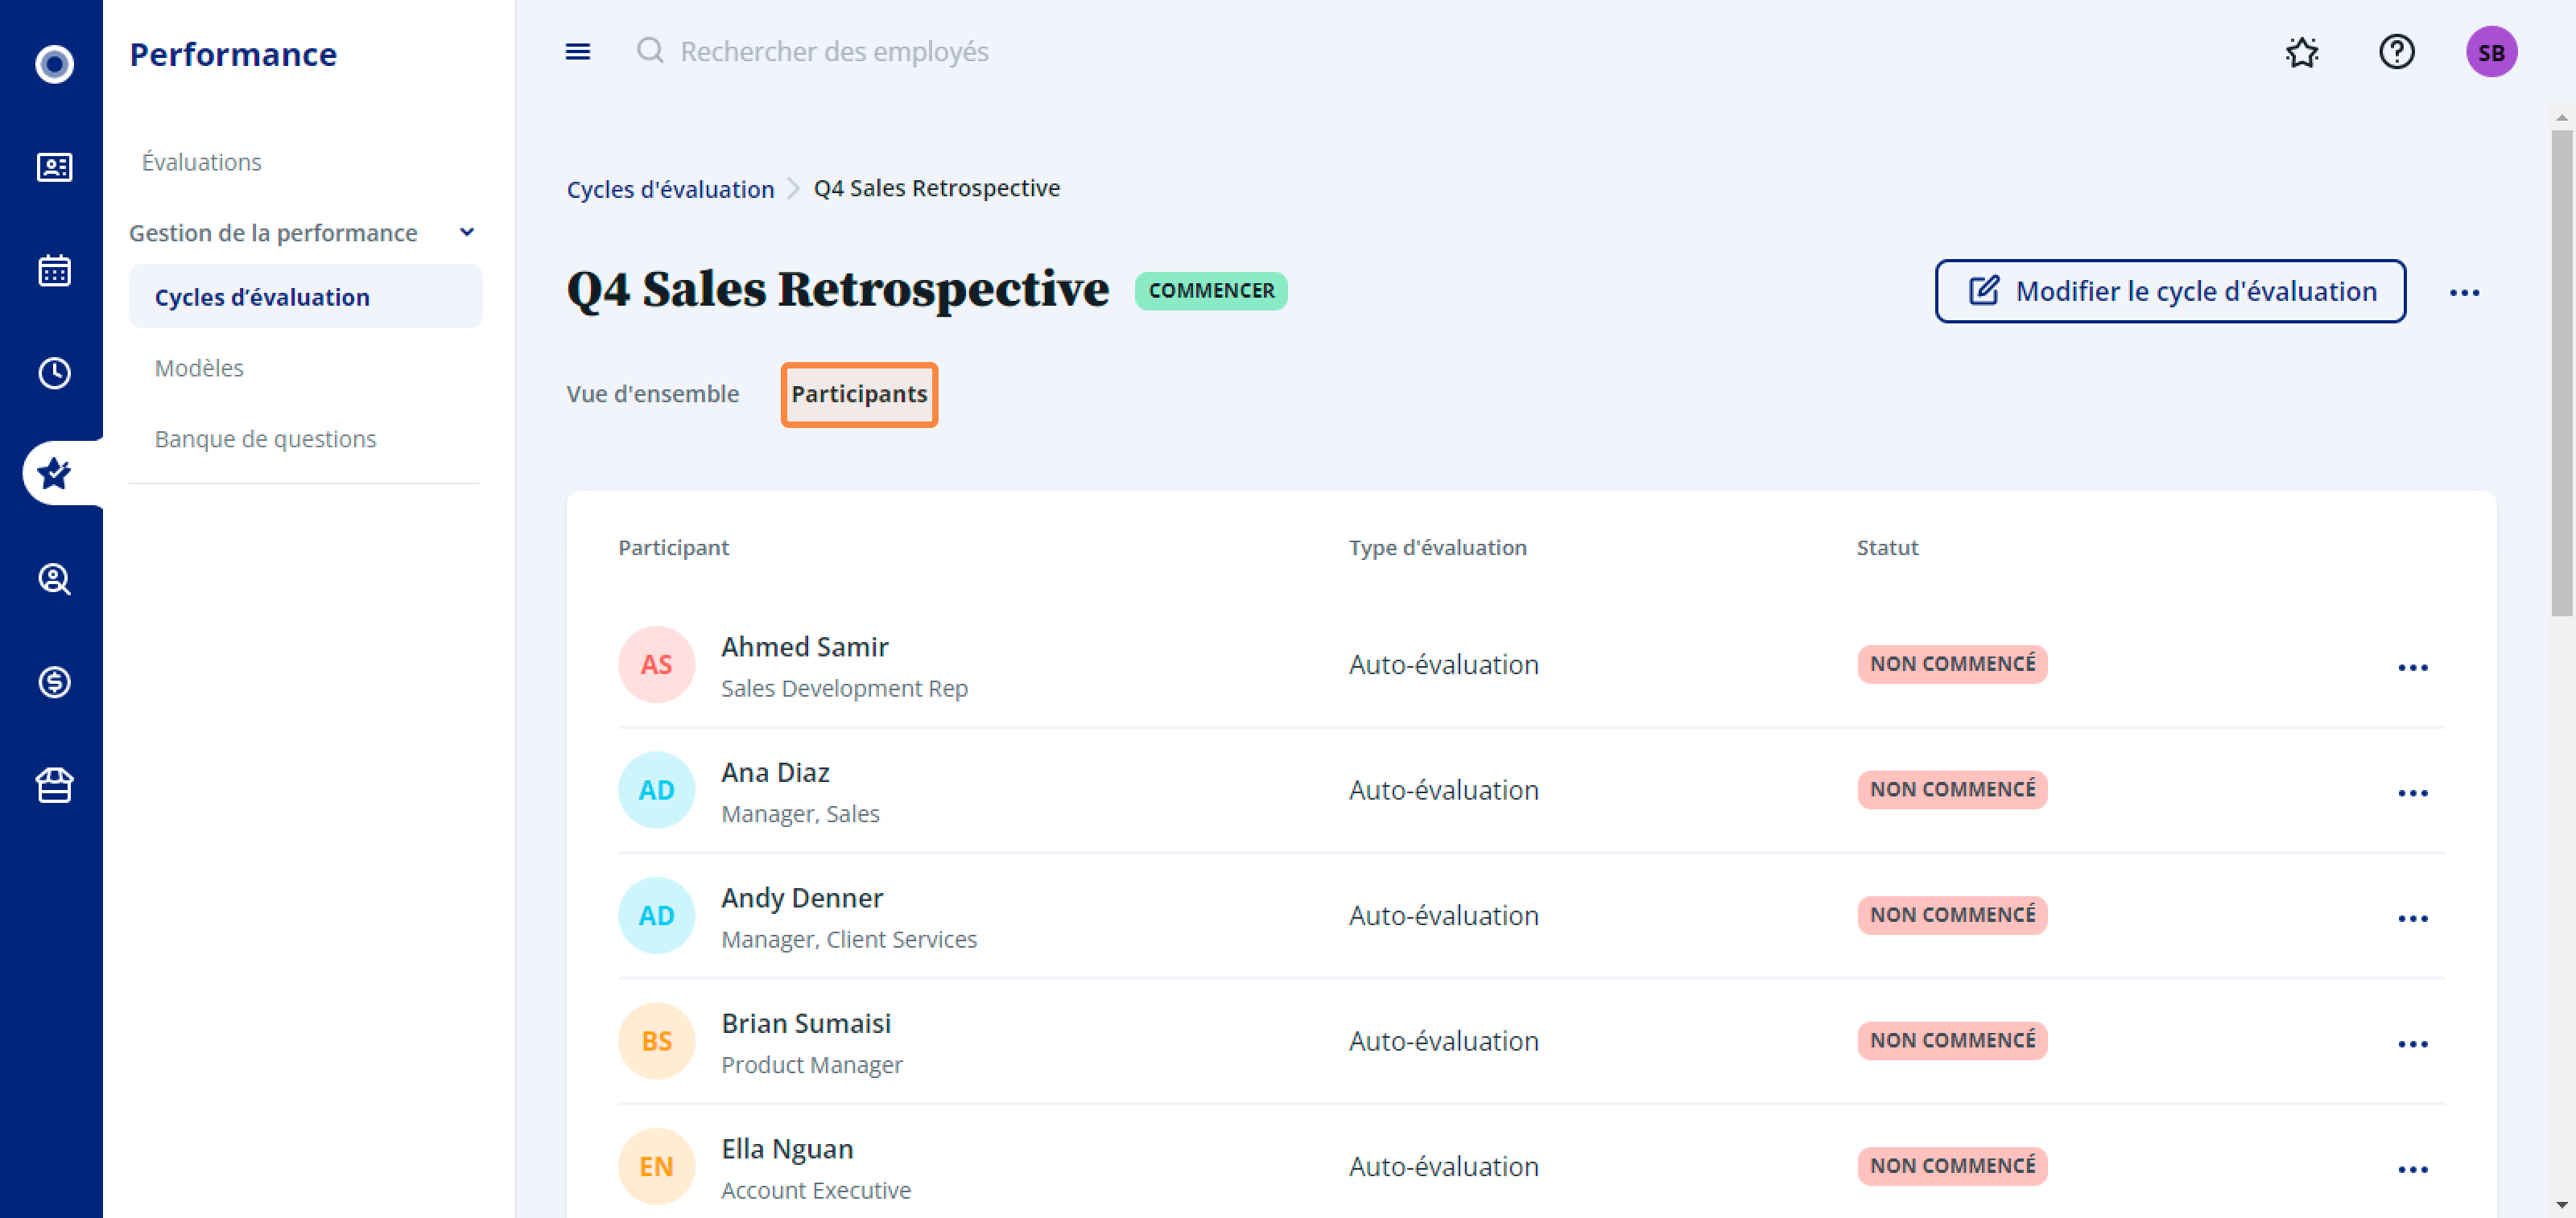Screen dimensions: 2576x1218
Task: Click the search magnifier icon
Action: pyautogui.click(x=650, y=50)
